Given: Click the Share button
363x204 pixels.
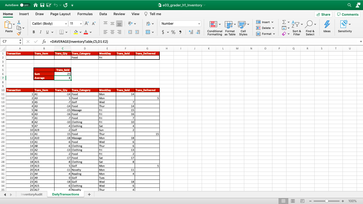Looking at the screenshot, I should (323, 14).
